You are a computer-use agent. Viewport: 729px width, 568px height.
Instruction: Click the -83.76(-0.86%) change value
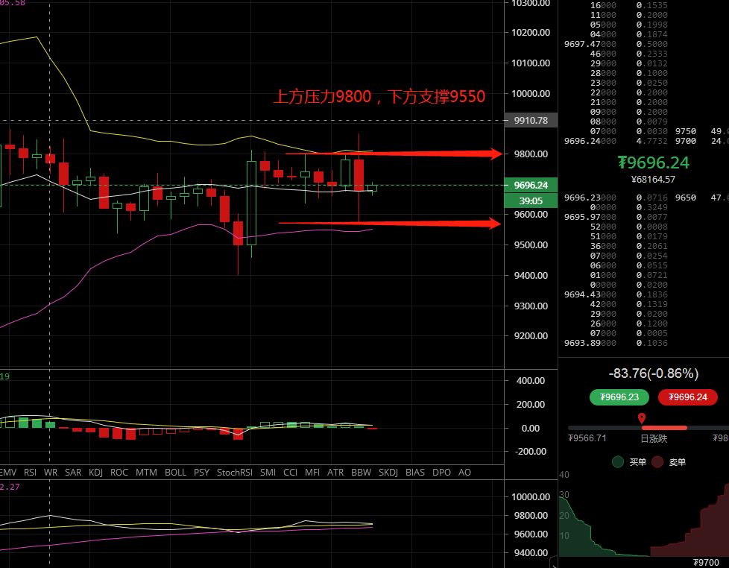[x=653, y=373]
